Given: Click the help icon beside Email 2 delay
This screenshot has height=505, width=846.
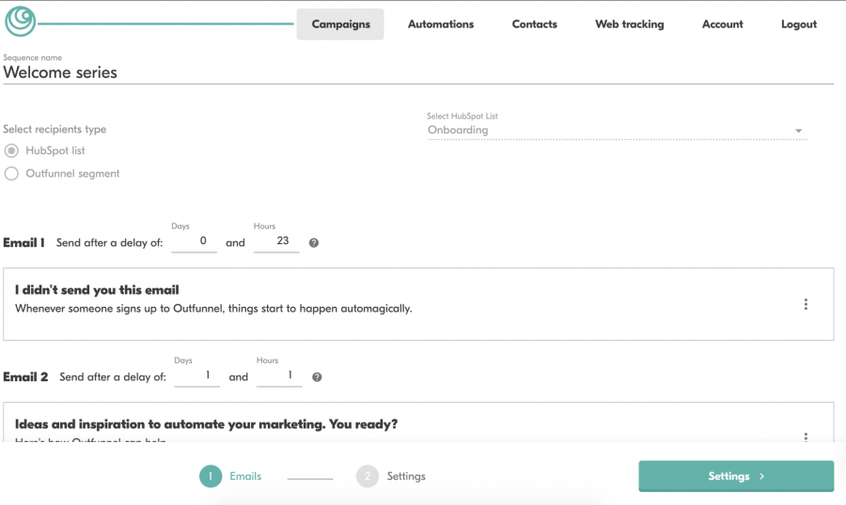Looking at the screenshot, I should (x=317, y=377).
